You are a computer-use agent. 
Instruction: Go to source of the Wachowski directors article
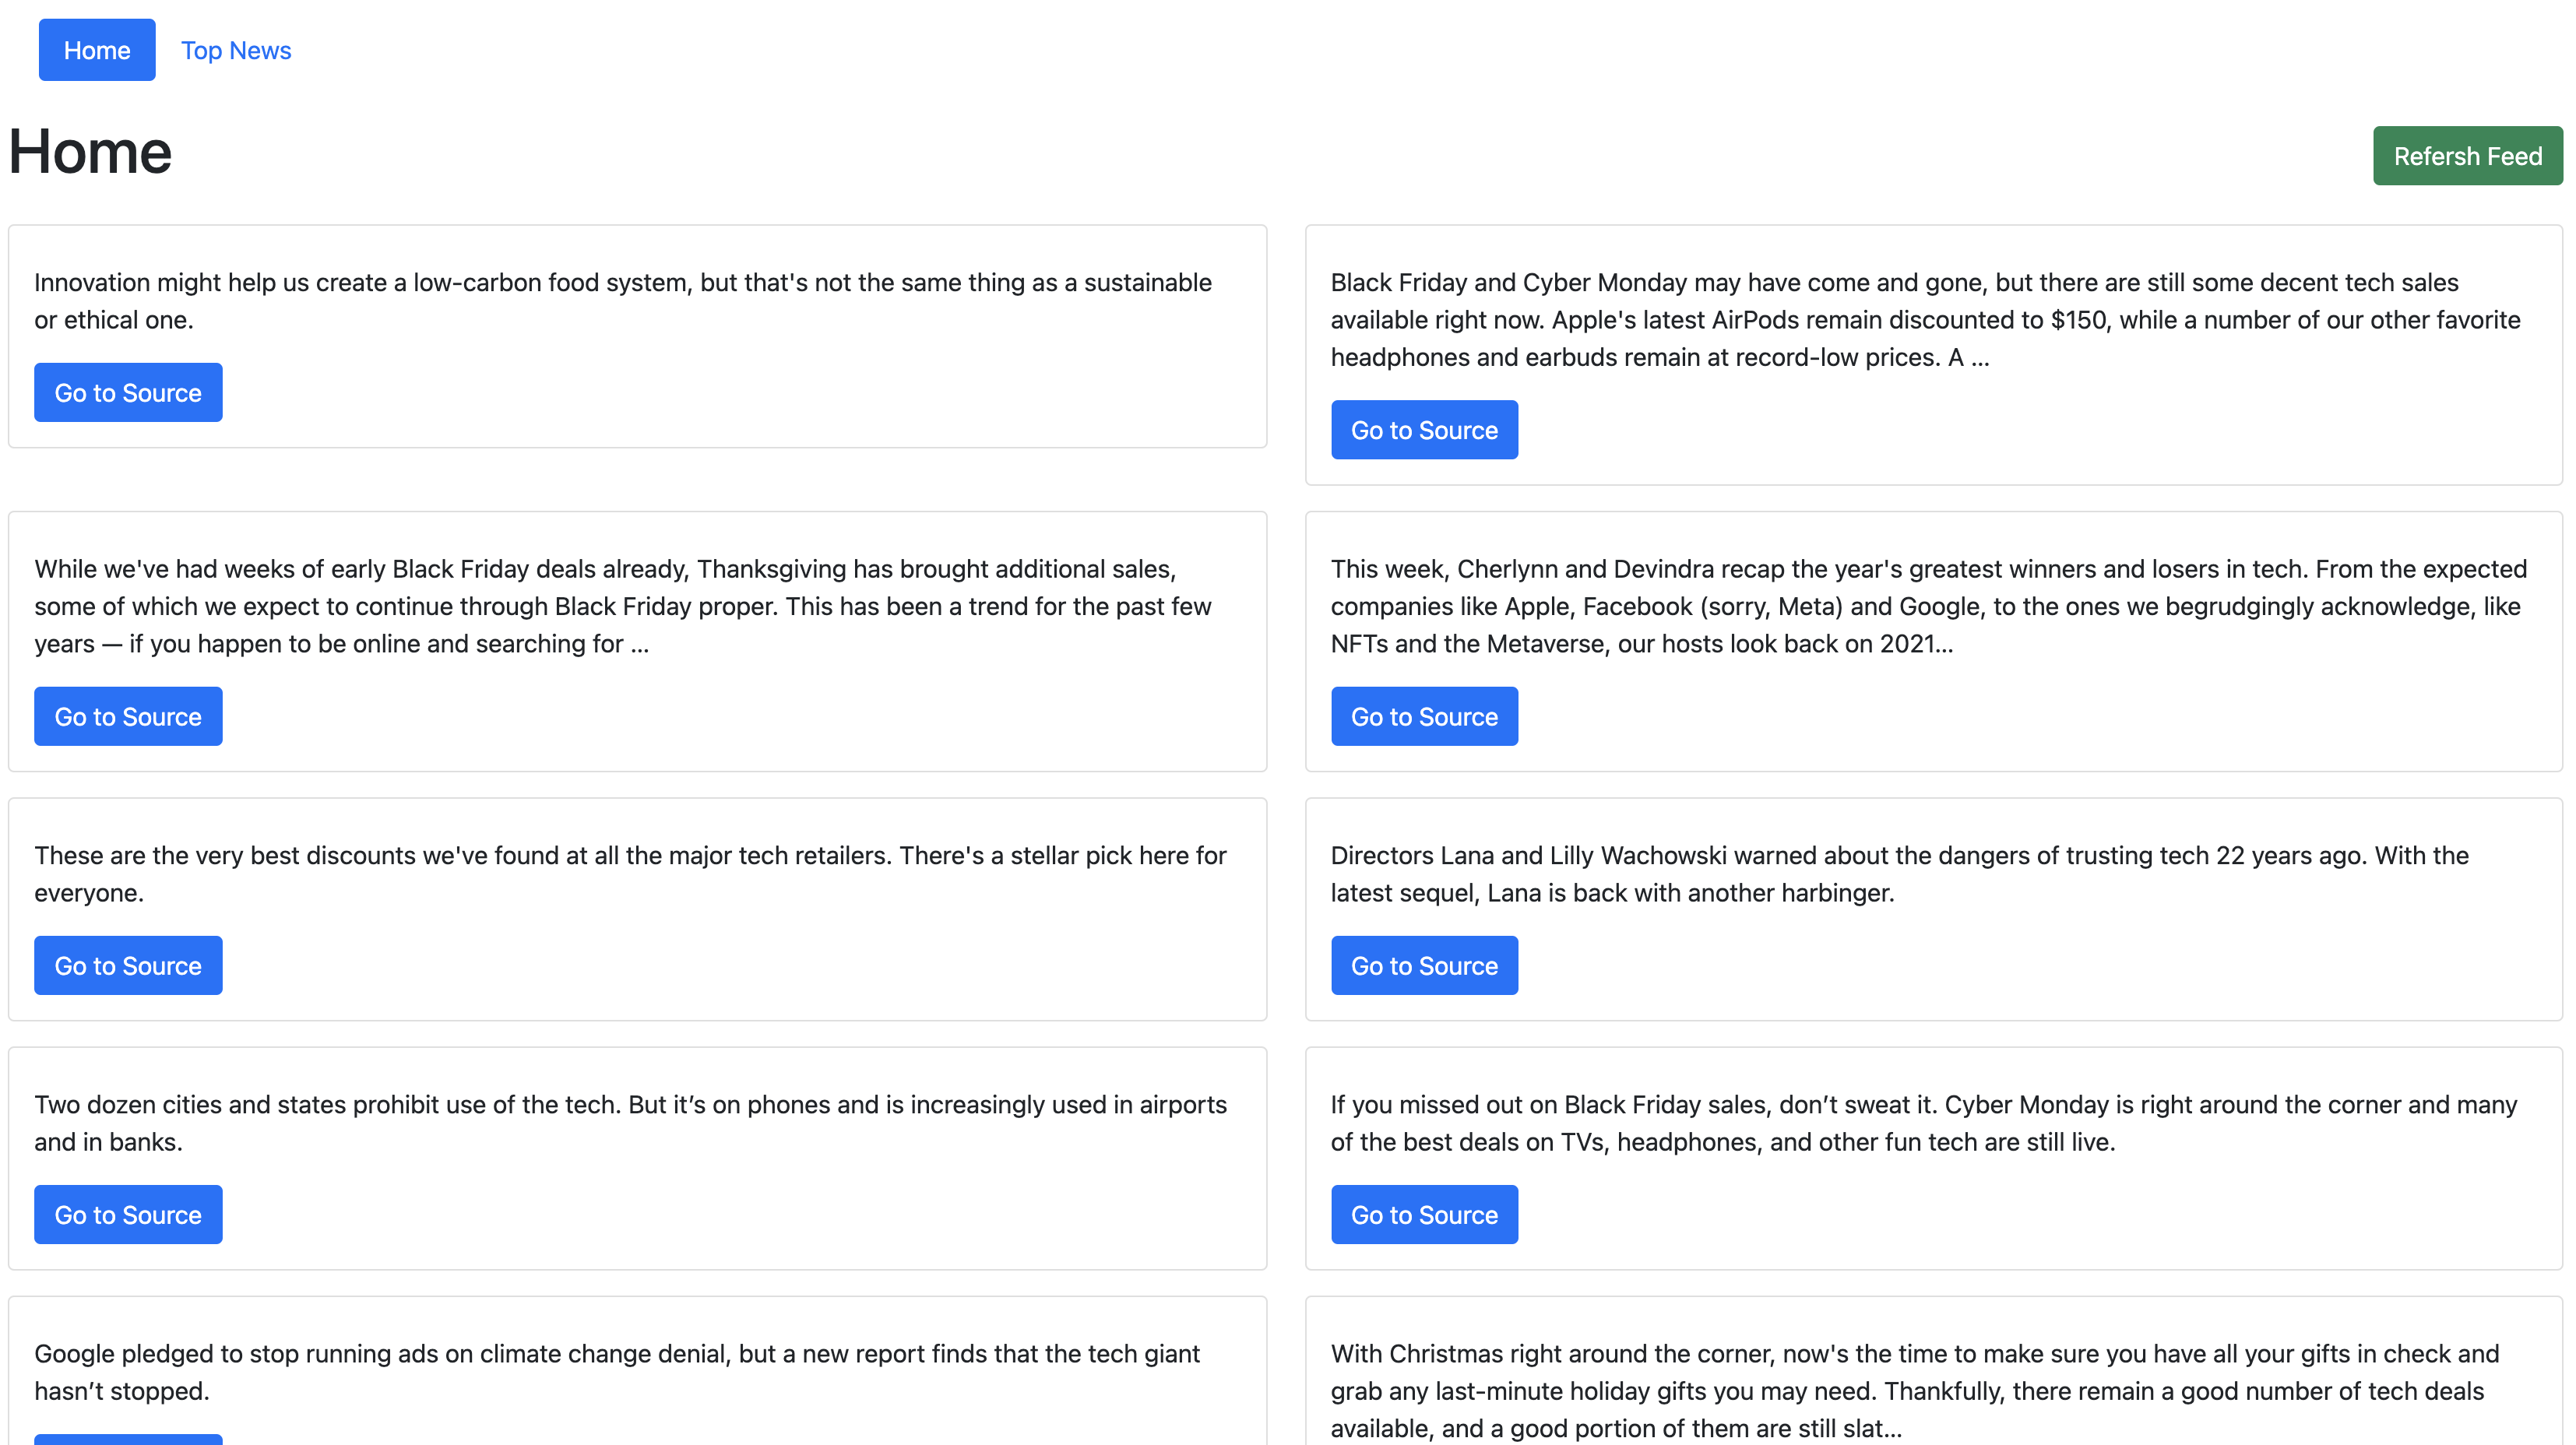(1424, 965)
